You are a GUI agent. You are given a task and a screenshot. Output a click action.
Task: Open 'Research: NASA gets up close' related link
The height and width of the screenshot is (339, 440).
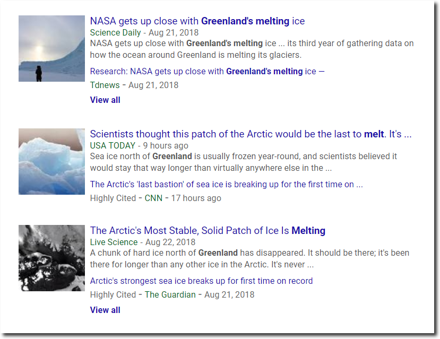(207, 71)
